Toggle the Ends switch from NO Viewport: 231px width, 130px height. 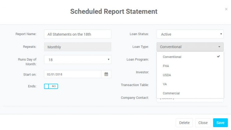(x=51, y=86)
